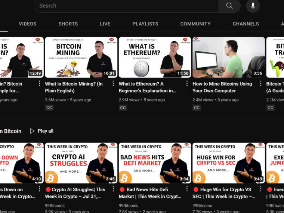The width and height of the screenshot is (284, 213).
Task: Click title Bad News Hits Defi Market
Action: [x=150, y=193]
